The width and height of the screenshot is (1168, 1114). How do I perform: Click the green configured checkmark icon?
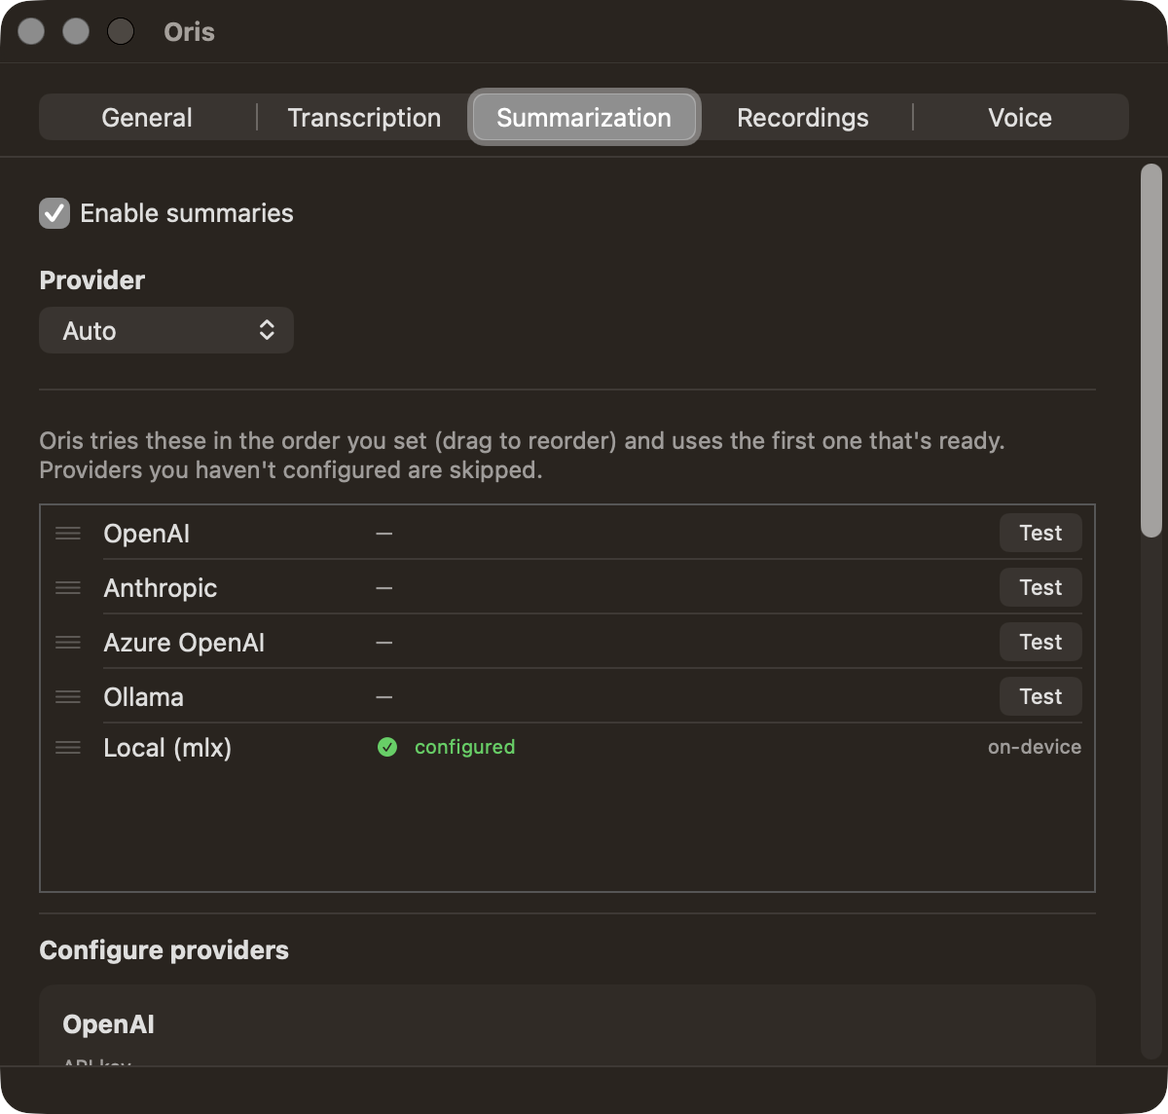(x=387, y=747)
